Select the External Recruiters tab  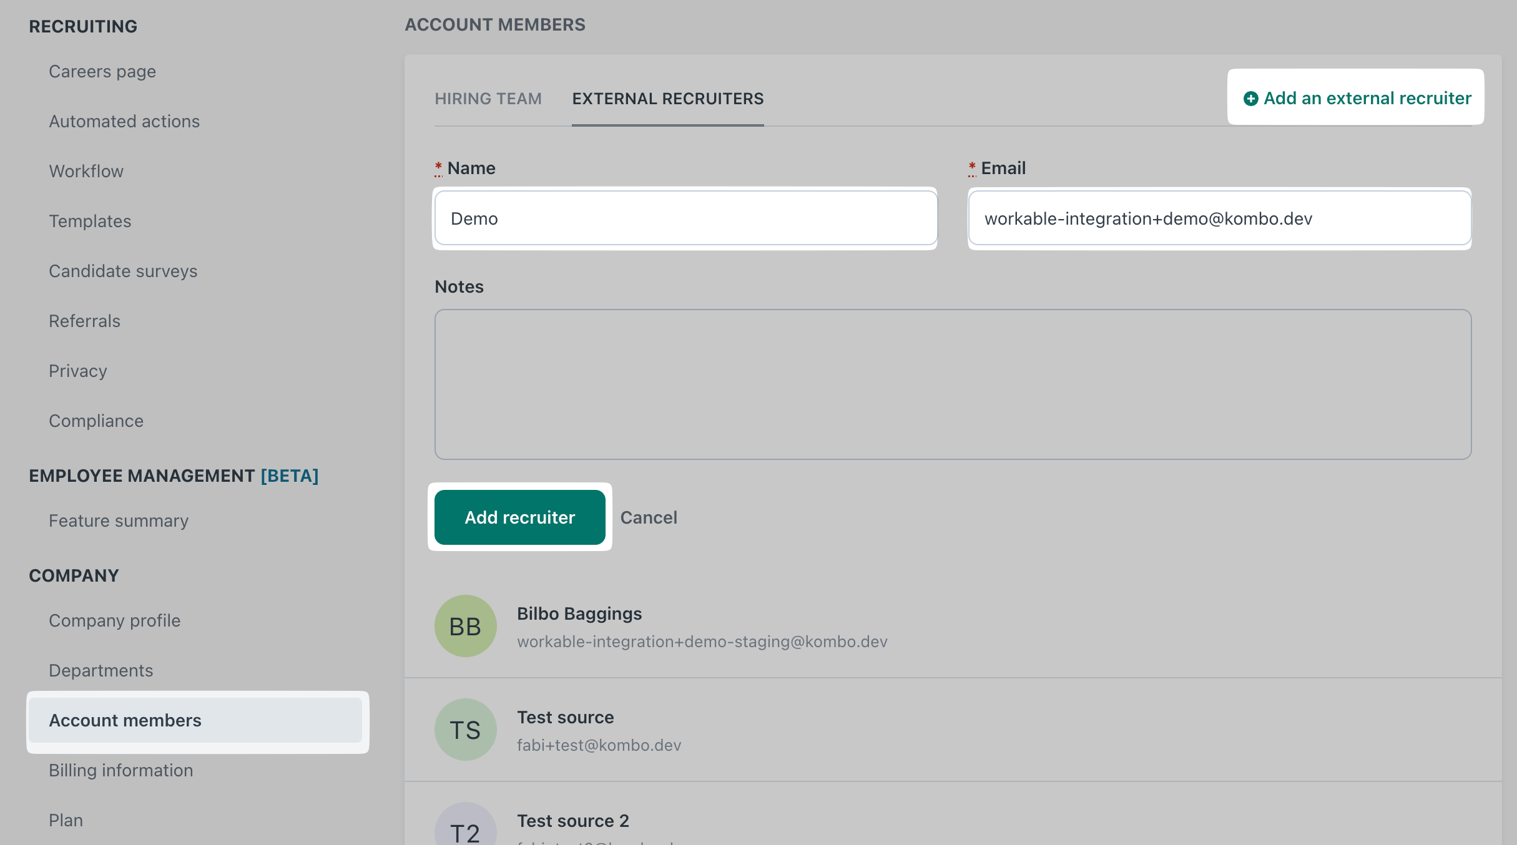(667, 99)
